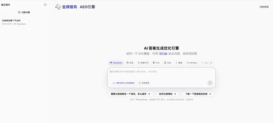Viewport: 273px width, 123px height.
Task: Click the 22.vip highlighted site text
Action: tap(163, 54)
